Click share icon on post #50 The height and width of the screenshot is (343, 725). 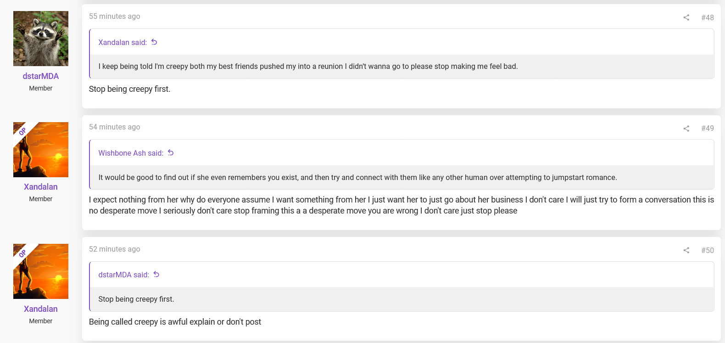click(686, 250)
